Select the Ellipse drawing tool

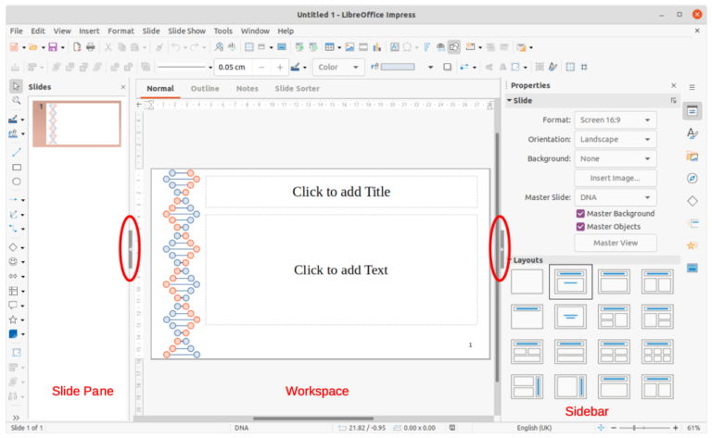pos(17,182)
